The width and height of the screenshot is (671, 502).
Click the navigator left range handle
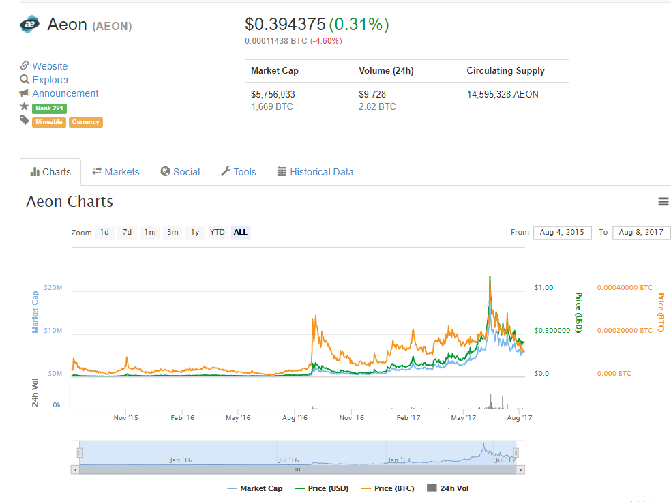click(x=80, y=453)
